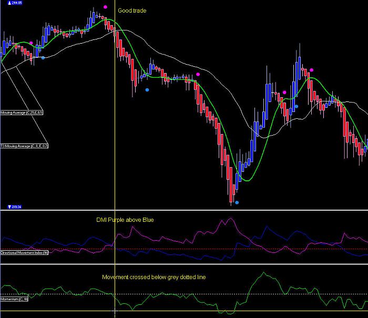Select the Moving Average (C,25,E,0,5) label
Image resolution: width=368 pixels, height=318 pixels.
(x=22, y=112)
